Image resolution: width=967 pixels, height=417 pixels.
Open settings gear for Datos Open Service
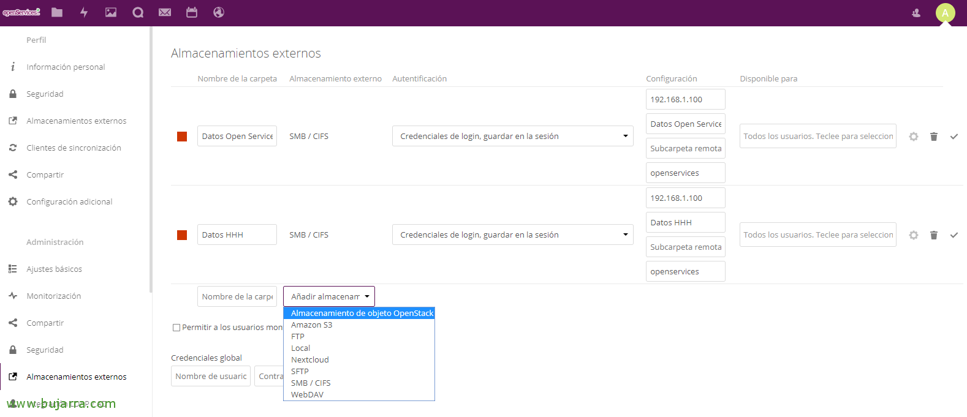click(x=913, y=137)
